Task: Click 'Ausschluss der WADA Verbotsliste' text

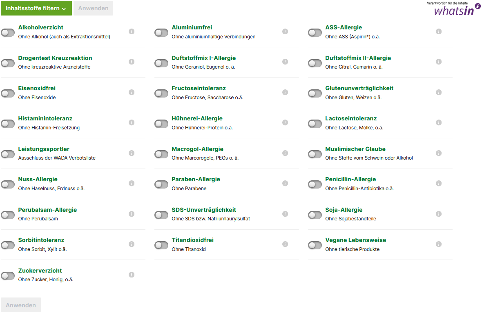Action: (57, 158)
